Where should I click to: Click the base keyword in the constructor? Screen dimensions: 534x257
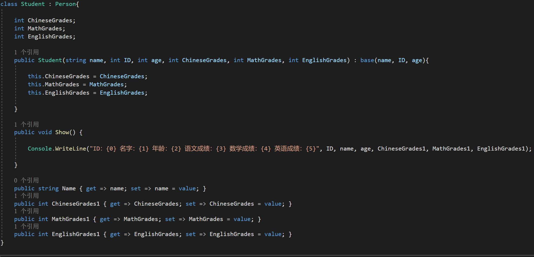tap(367, 60)
